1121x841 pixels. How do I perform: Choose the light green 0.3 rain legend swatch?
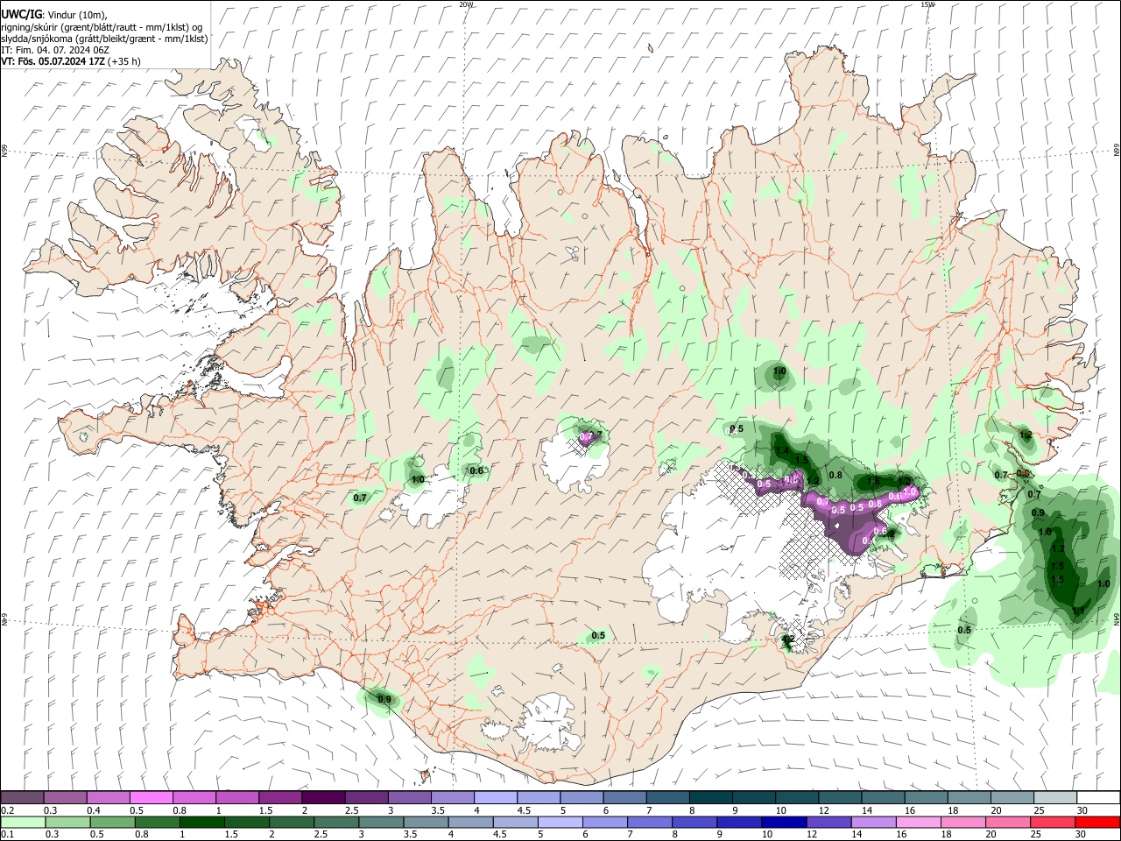[x=67, y=822]
